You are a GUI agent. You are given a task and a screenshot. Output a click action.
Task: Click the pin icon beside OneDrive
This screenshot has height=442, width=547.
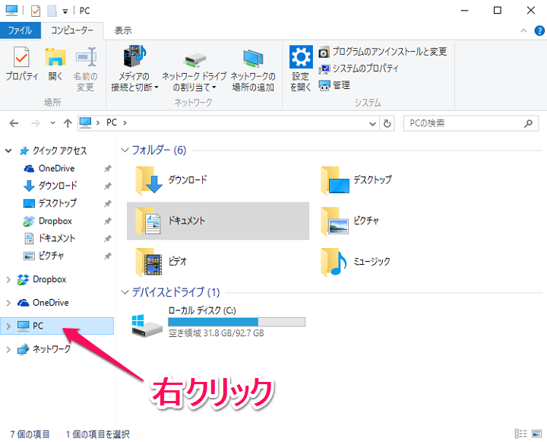point(107,169)
